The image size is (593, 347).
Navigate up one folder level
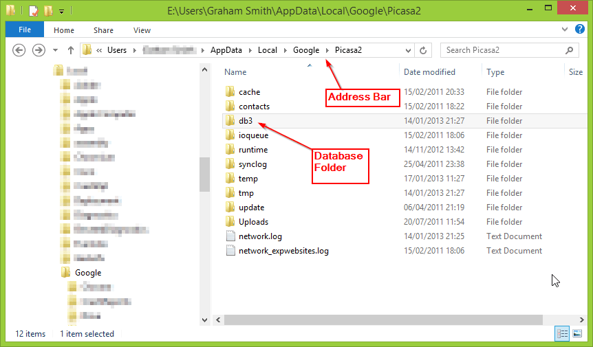(x=70, y=50)
